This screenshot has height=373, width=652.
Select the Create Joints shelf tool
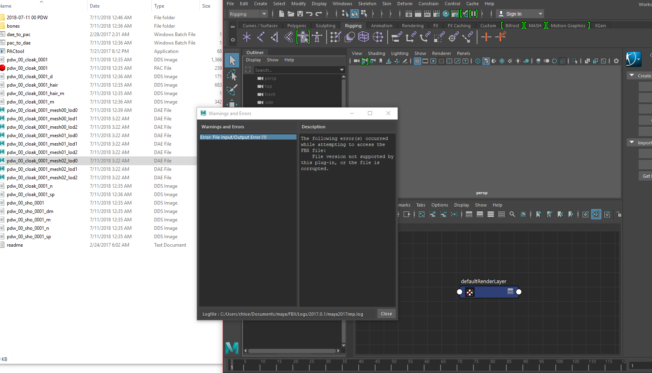pyautogui.click(x=261, y=37)
